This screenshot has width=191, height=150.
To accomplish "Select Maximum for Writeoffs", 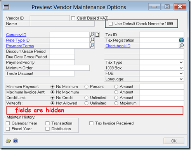I will click(116, 103).
